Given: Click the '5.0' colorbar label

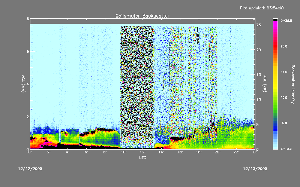Looking at the screenshot, I should (x=285, y=123).
